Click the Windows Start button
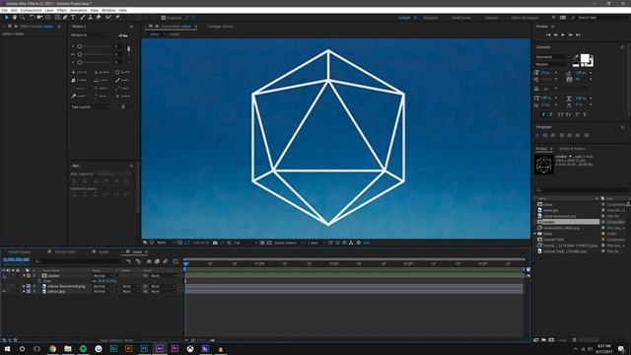The width and height of the screenshot is (631, 355). pyautogui.click(x=7, y=348)
